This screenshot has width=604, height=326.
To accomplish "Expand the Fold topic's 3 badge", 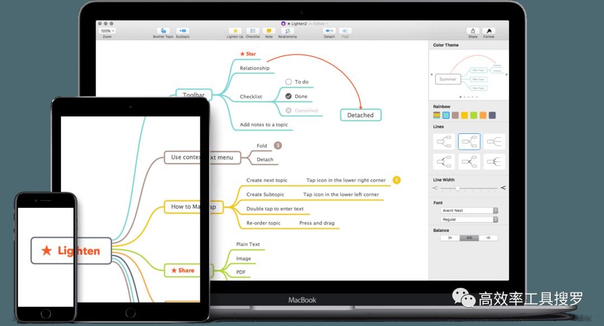I will (x=278, y=146).
